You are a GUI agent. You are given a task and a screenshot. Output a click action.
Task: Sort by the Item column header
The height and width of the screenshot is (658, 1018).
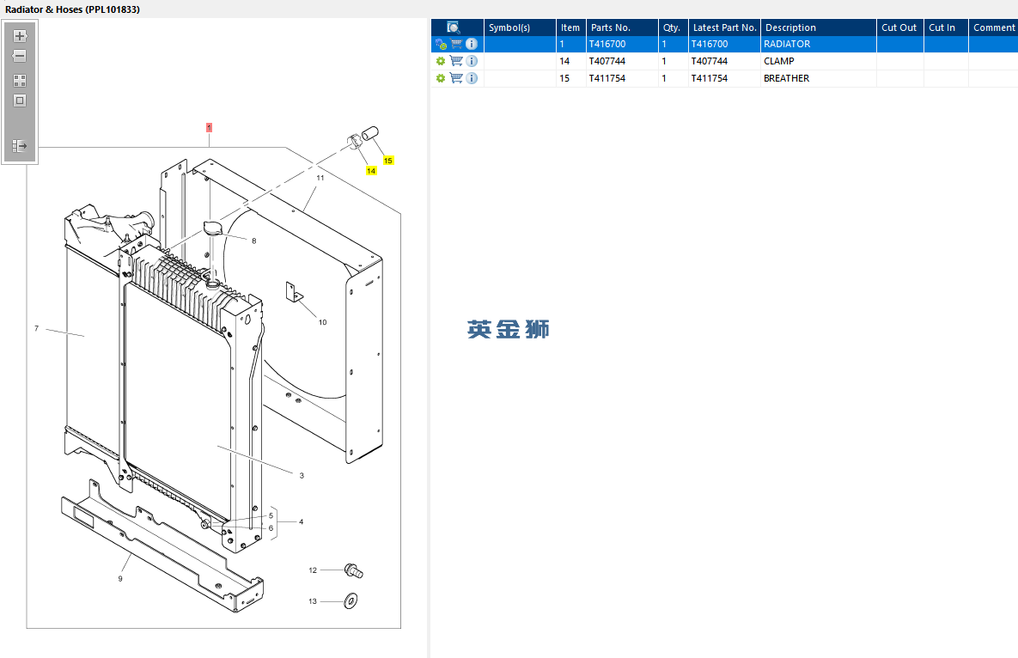(x=570, y=27)
